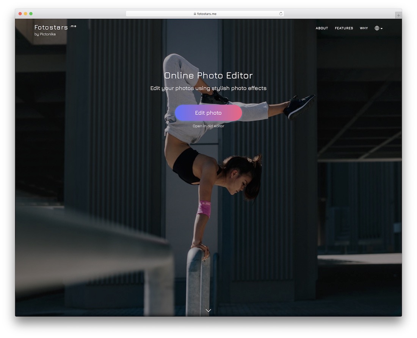This screenshot has height=338, width=417.
Task: Click the 'by Pictonika' text
Action: point(45,34)
